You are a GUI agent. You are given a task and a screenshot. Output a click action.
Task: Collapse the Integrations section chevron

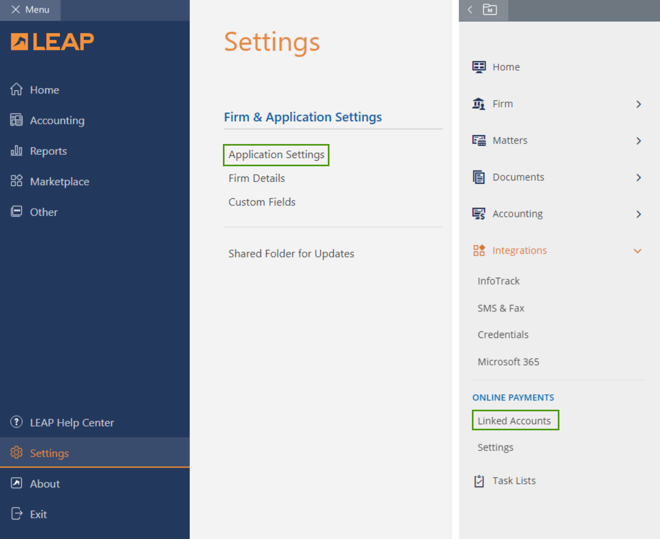point(638,251)
